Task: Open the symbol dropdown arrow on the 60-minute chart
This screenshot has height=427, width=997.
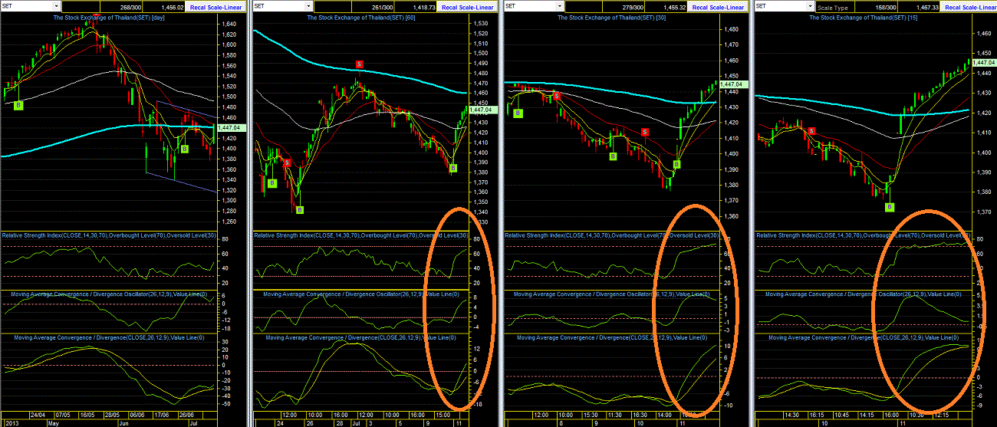Action: [x=307, y=6]
